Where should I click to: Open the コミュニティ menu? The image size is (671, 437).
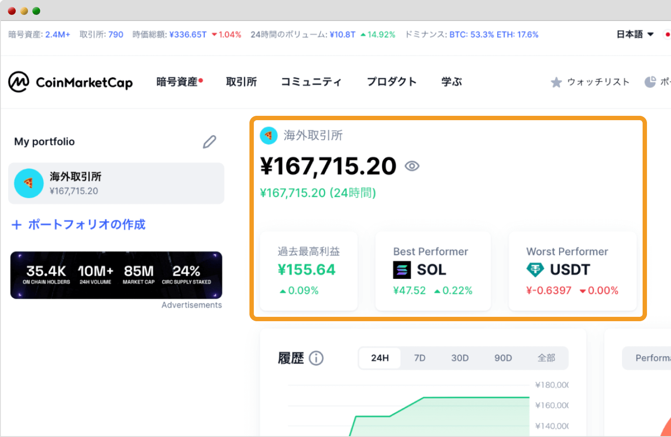[x=311, y=82]
